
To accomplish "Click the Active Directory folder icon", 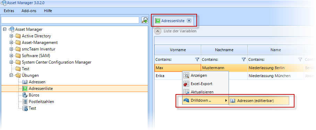I will [18, 36].
